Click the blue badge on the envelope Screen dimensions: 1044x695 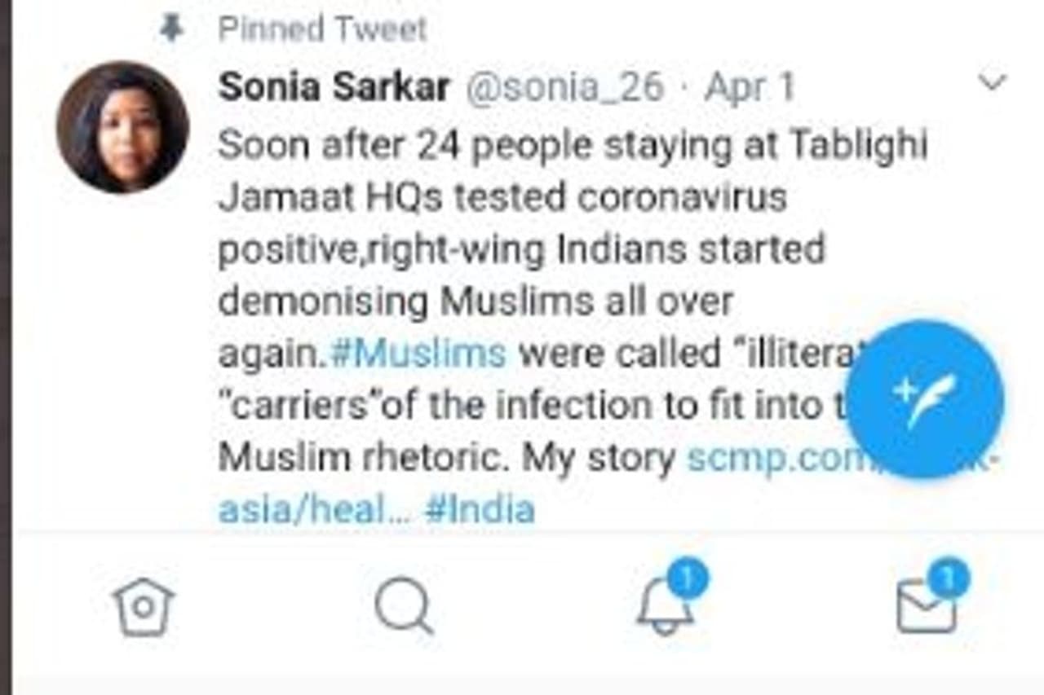(x=948, y=579)
